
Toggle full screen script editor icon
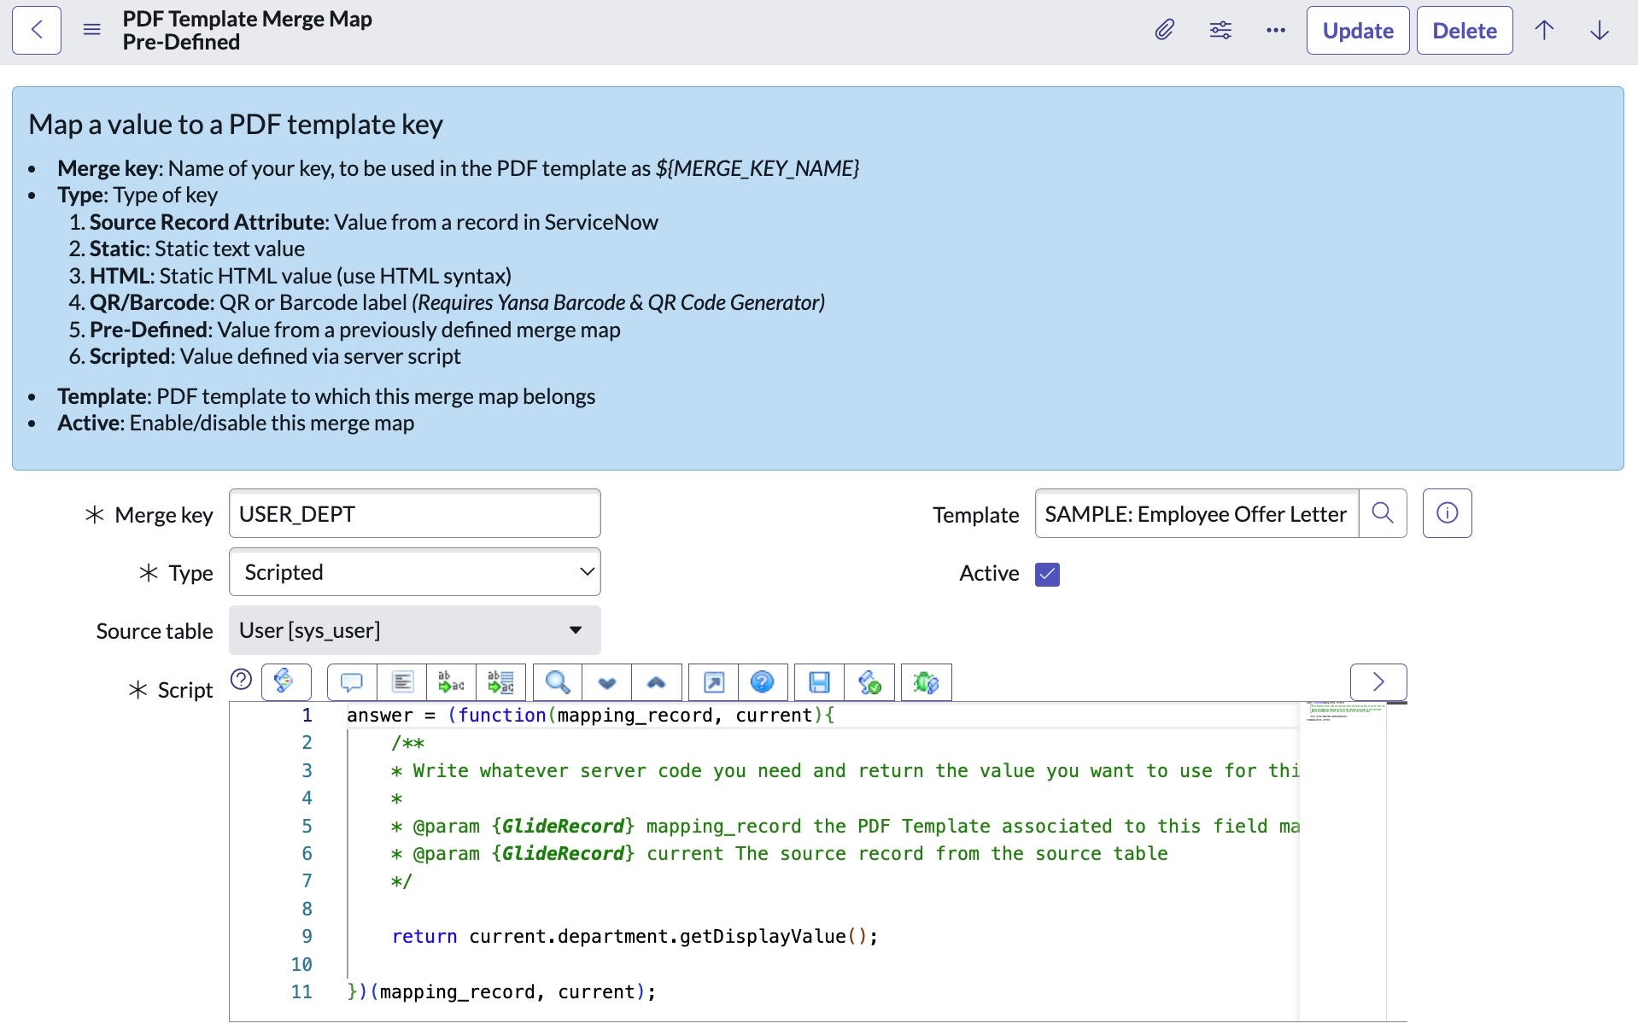[714, 682]
